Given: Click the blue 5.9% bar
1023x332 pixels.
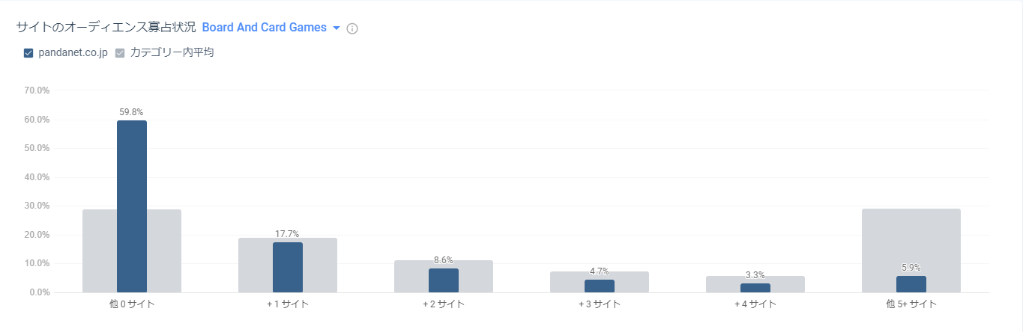Looking at the screenshot, I should [x=911, y=284].
